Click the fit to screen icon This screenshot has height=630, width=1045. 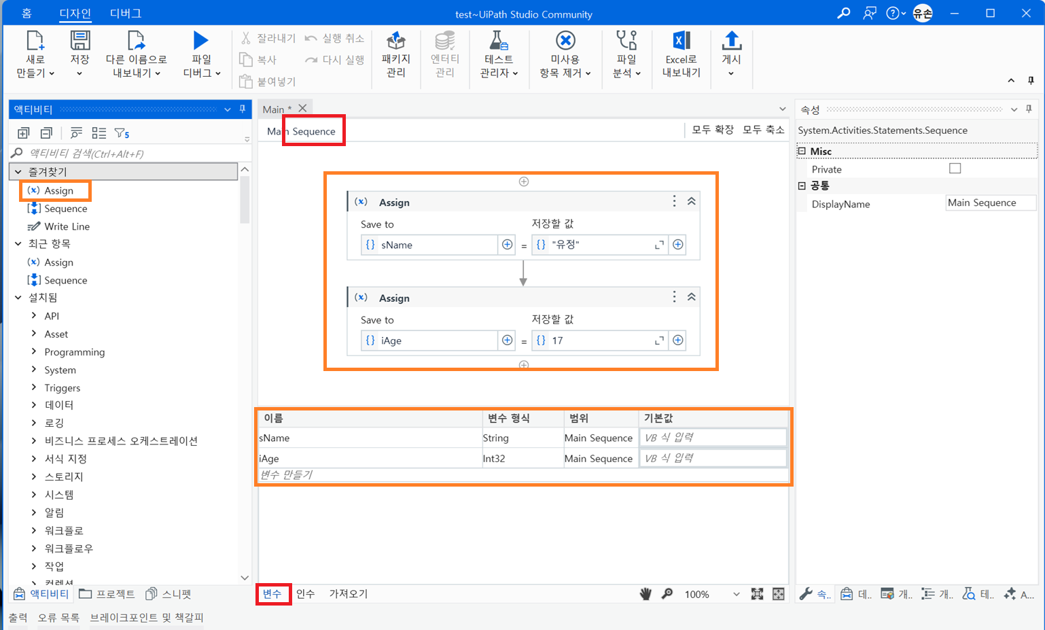click(757, 594)
